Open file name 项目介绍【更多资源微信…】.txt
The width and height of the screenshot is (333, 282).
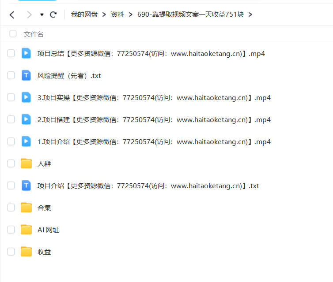click(x=148, y=186)
